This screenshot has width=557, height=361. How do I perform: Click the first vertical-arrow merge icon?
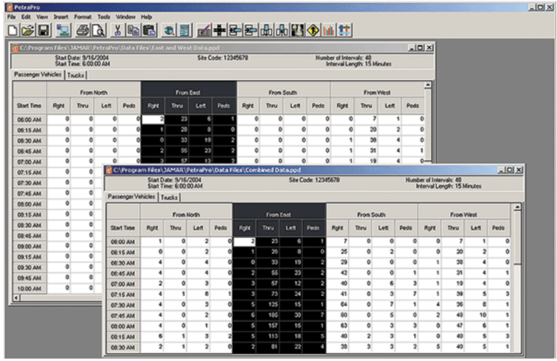coord(267,30)
